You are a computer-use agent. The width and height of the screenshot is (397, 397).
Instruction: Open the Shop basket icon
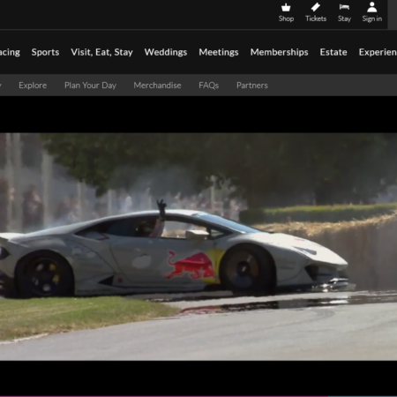286,7
